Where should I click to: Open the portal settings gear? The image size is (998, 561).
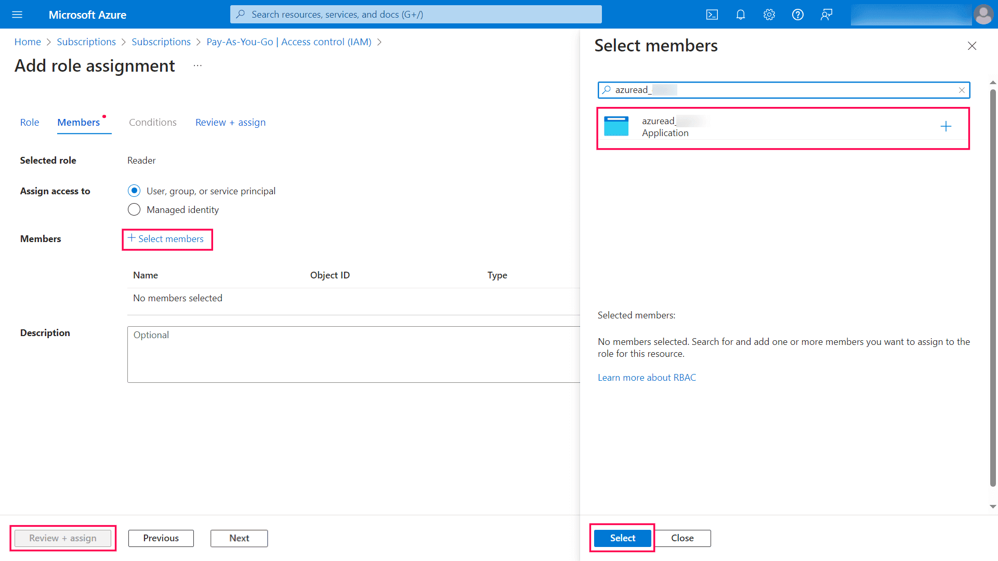click(x=769, y=14)
